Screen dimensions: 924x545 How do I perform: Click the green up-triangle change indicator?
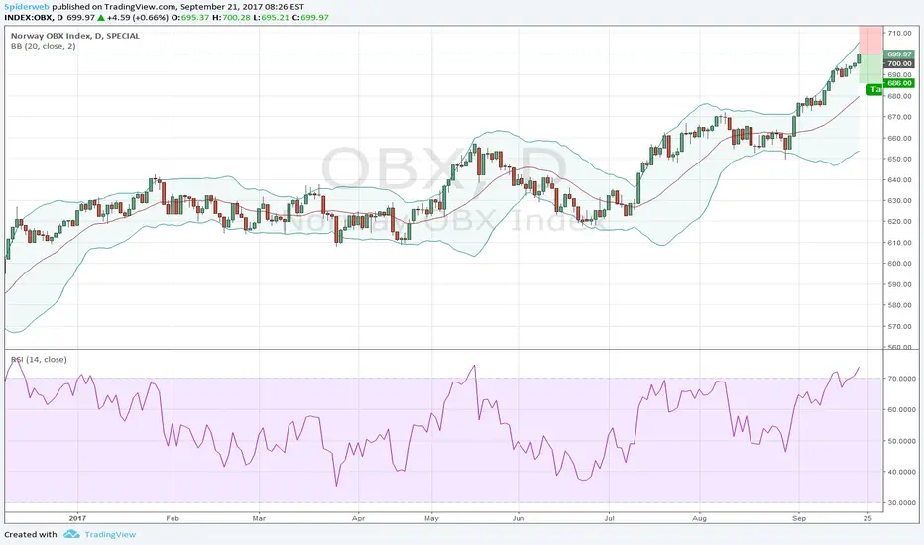(x=101, y=18)
